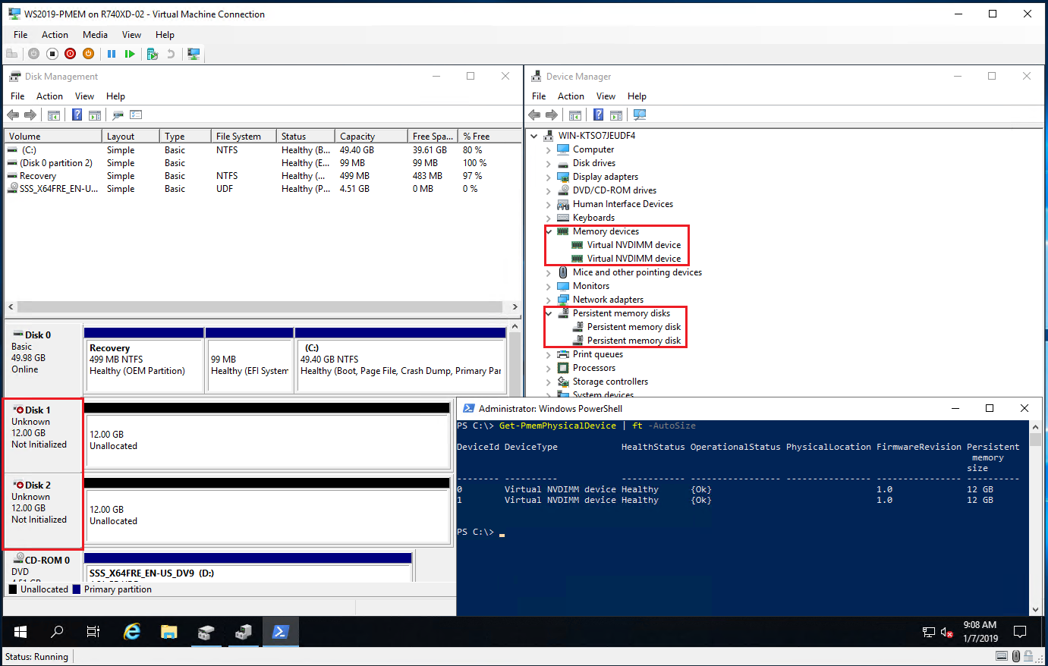Click Scan for hardware changes in Device Manager
Screen dimensions: 1048x666
[640, 115]
